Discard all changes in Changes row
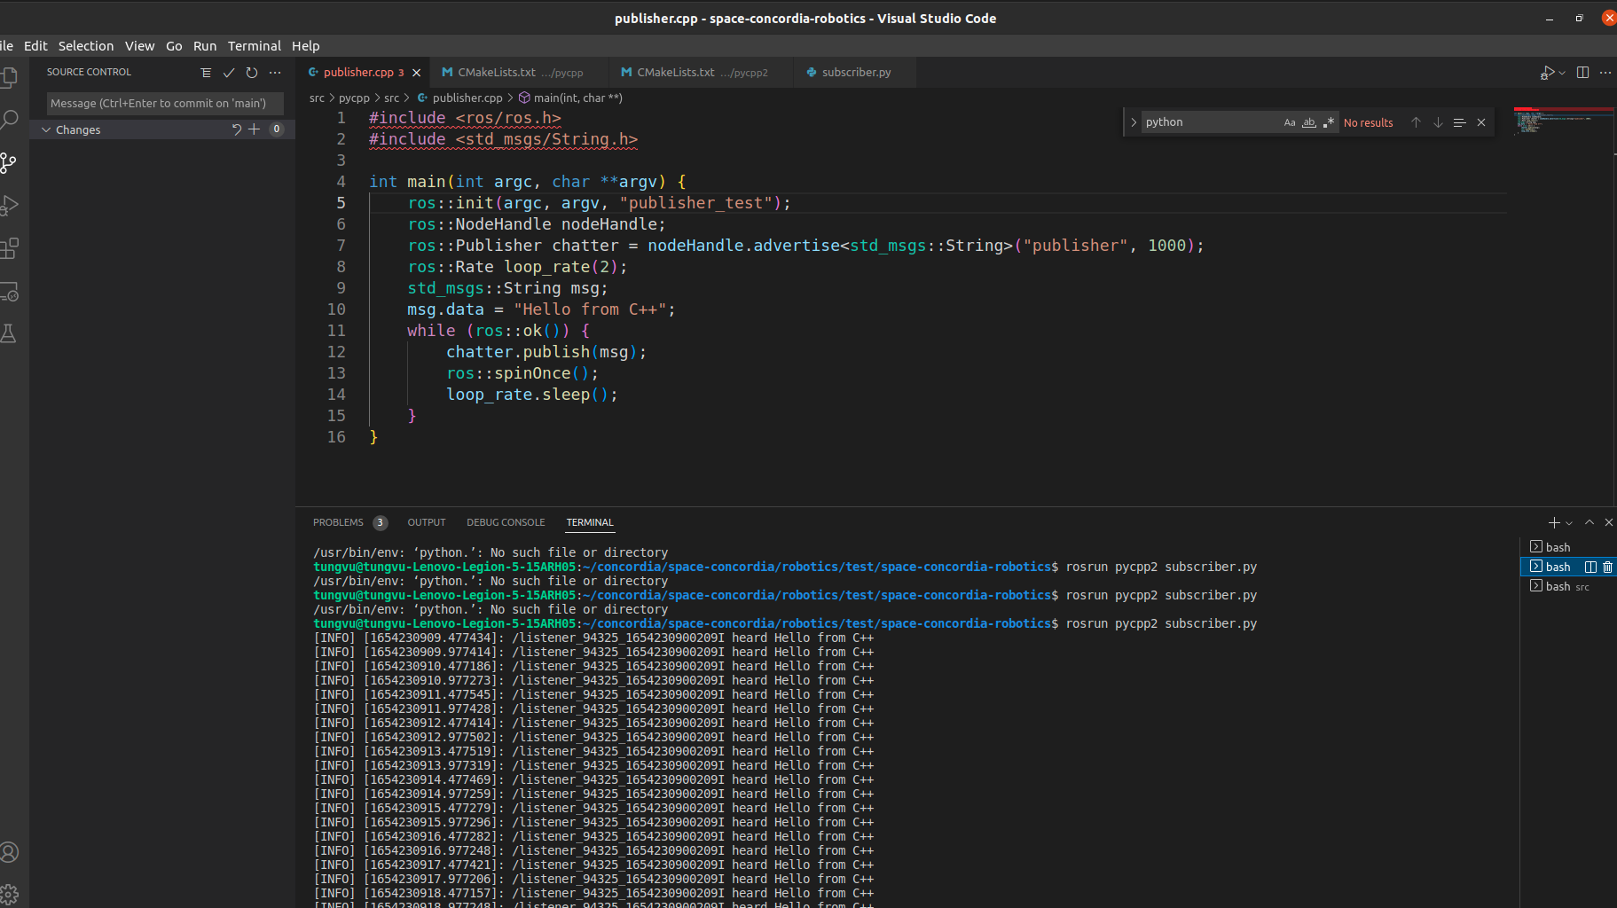This screenshot has height=908, width=1617. (x=237, y=129)
